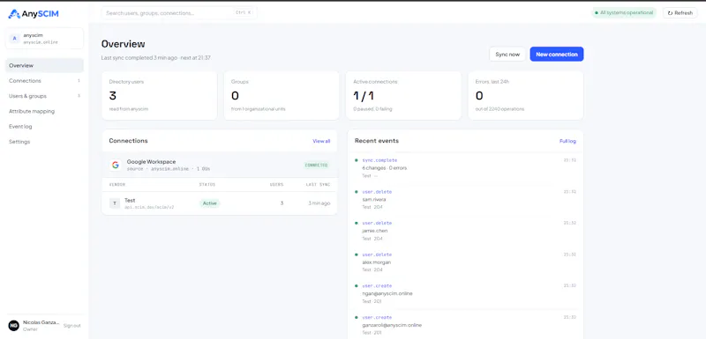Open the user.delete event for sam.rivera
The image size is (706, 339).
coord(465,199)
